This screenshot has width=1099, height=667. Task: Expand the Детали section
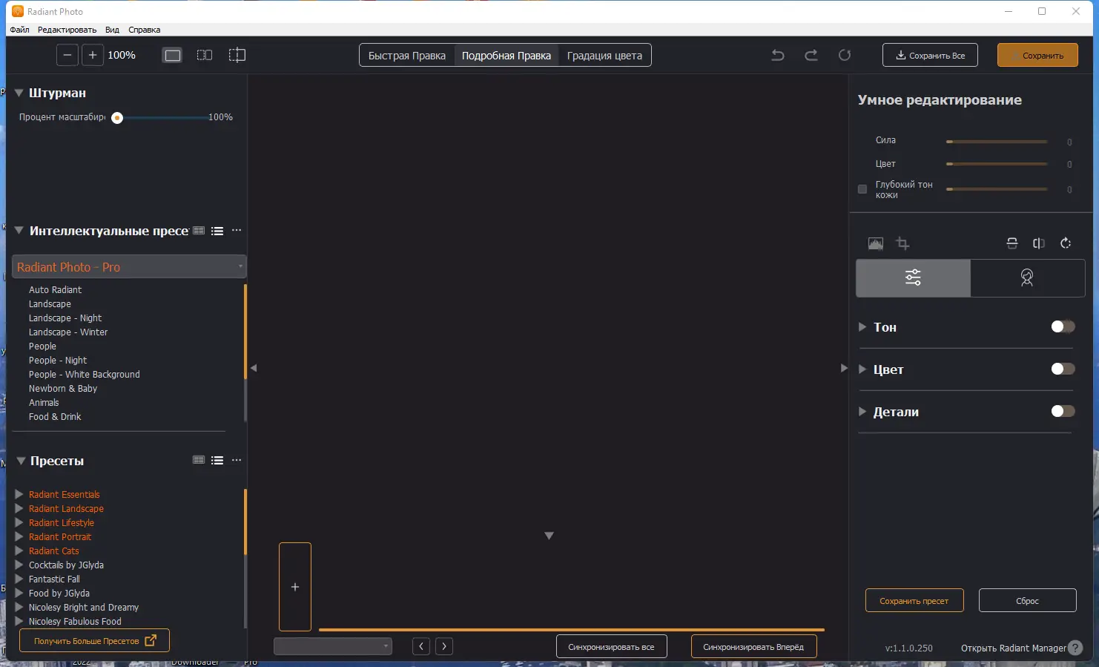click(862, 412)
